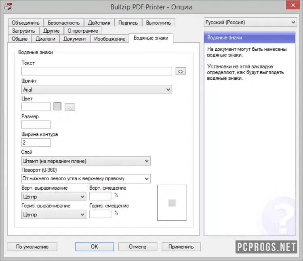Switch to the Безопасность tab
This screenshot has height=261, width=303.
63,23
